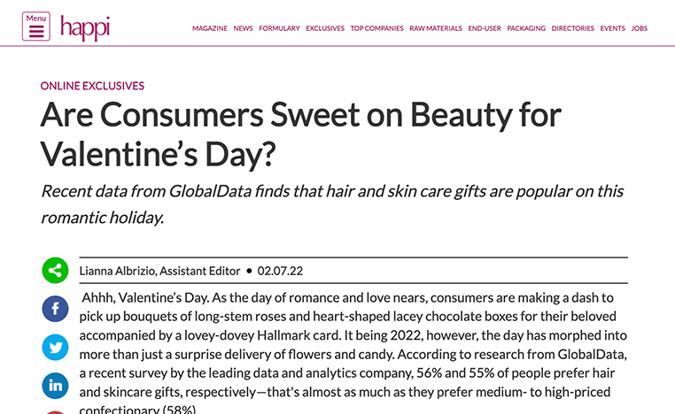Open the Packaging section
The height and width of the screenshot is (414, 675).
(x=526, y=28)
